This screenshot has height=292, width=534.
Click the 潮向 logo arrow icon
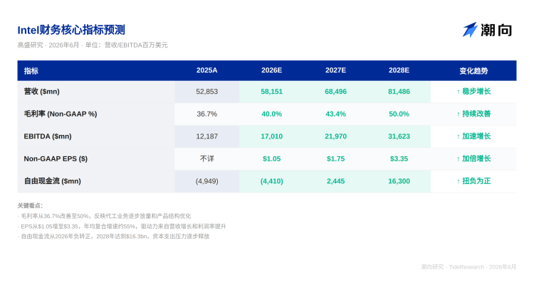tap(470, 30)
